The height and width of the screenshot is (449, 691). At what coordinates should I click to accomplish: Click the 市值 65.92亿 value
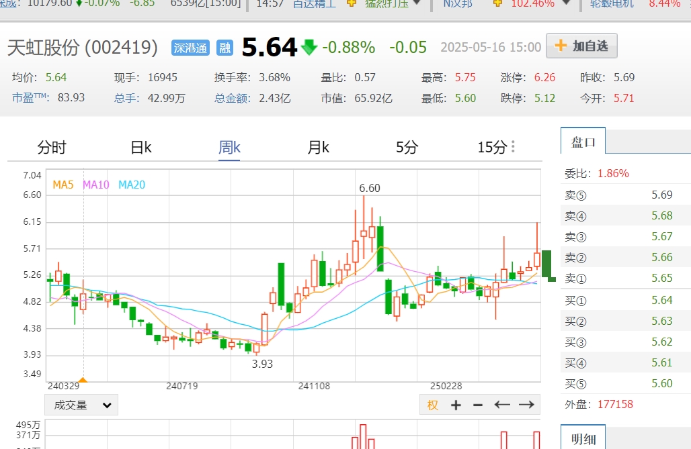tap(373, 98)
